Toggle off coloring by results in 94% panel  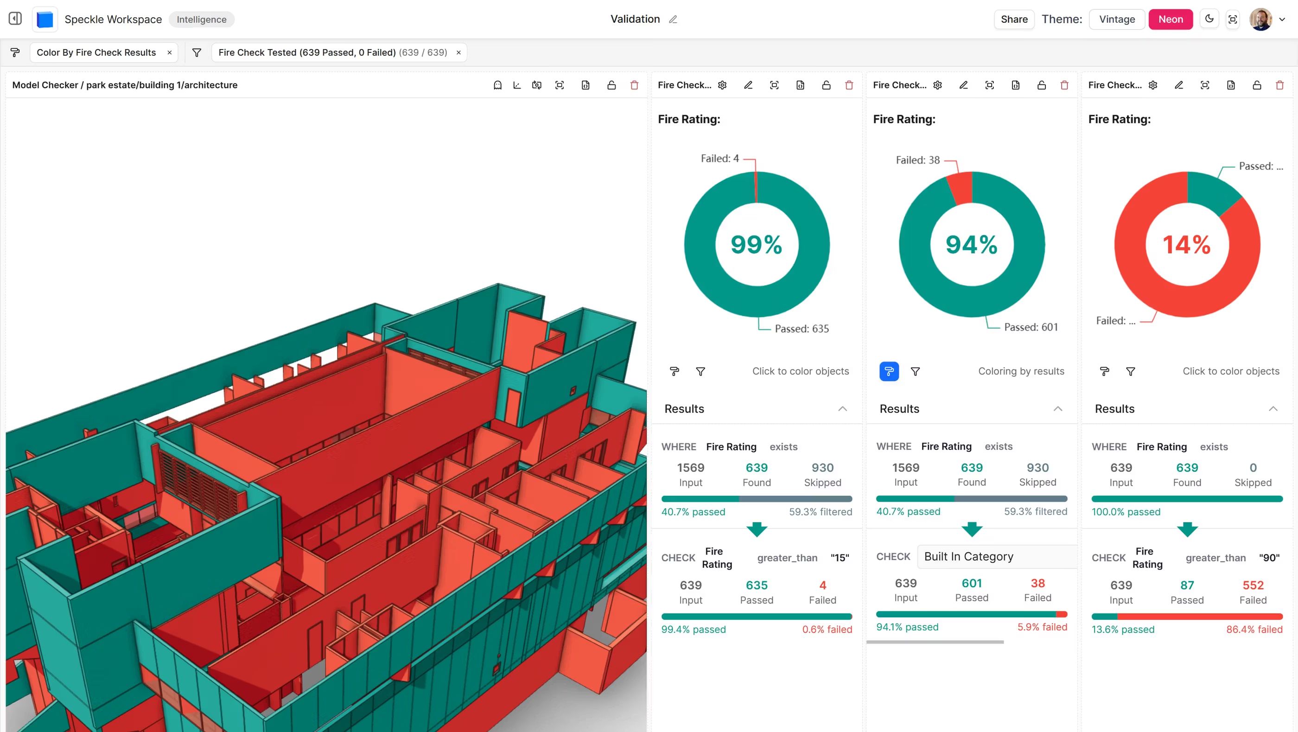(x=889, y=371)
